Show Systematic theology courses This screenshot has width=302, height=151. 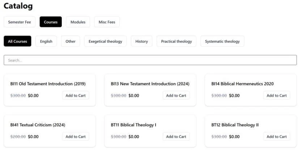(x=222, y=41)
